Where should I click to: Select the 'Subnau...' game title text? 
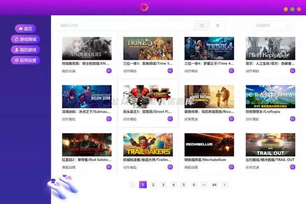click(86, 112)
